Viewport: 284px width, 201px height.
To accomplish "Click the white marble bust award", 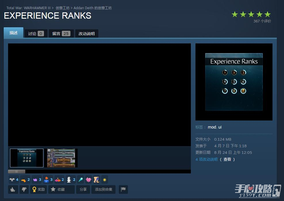I will [x=71, y=180].
